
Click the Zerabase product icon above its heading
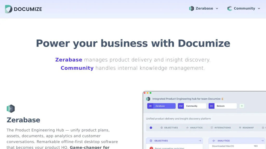11,109
